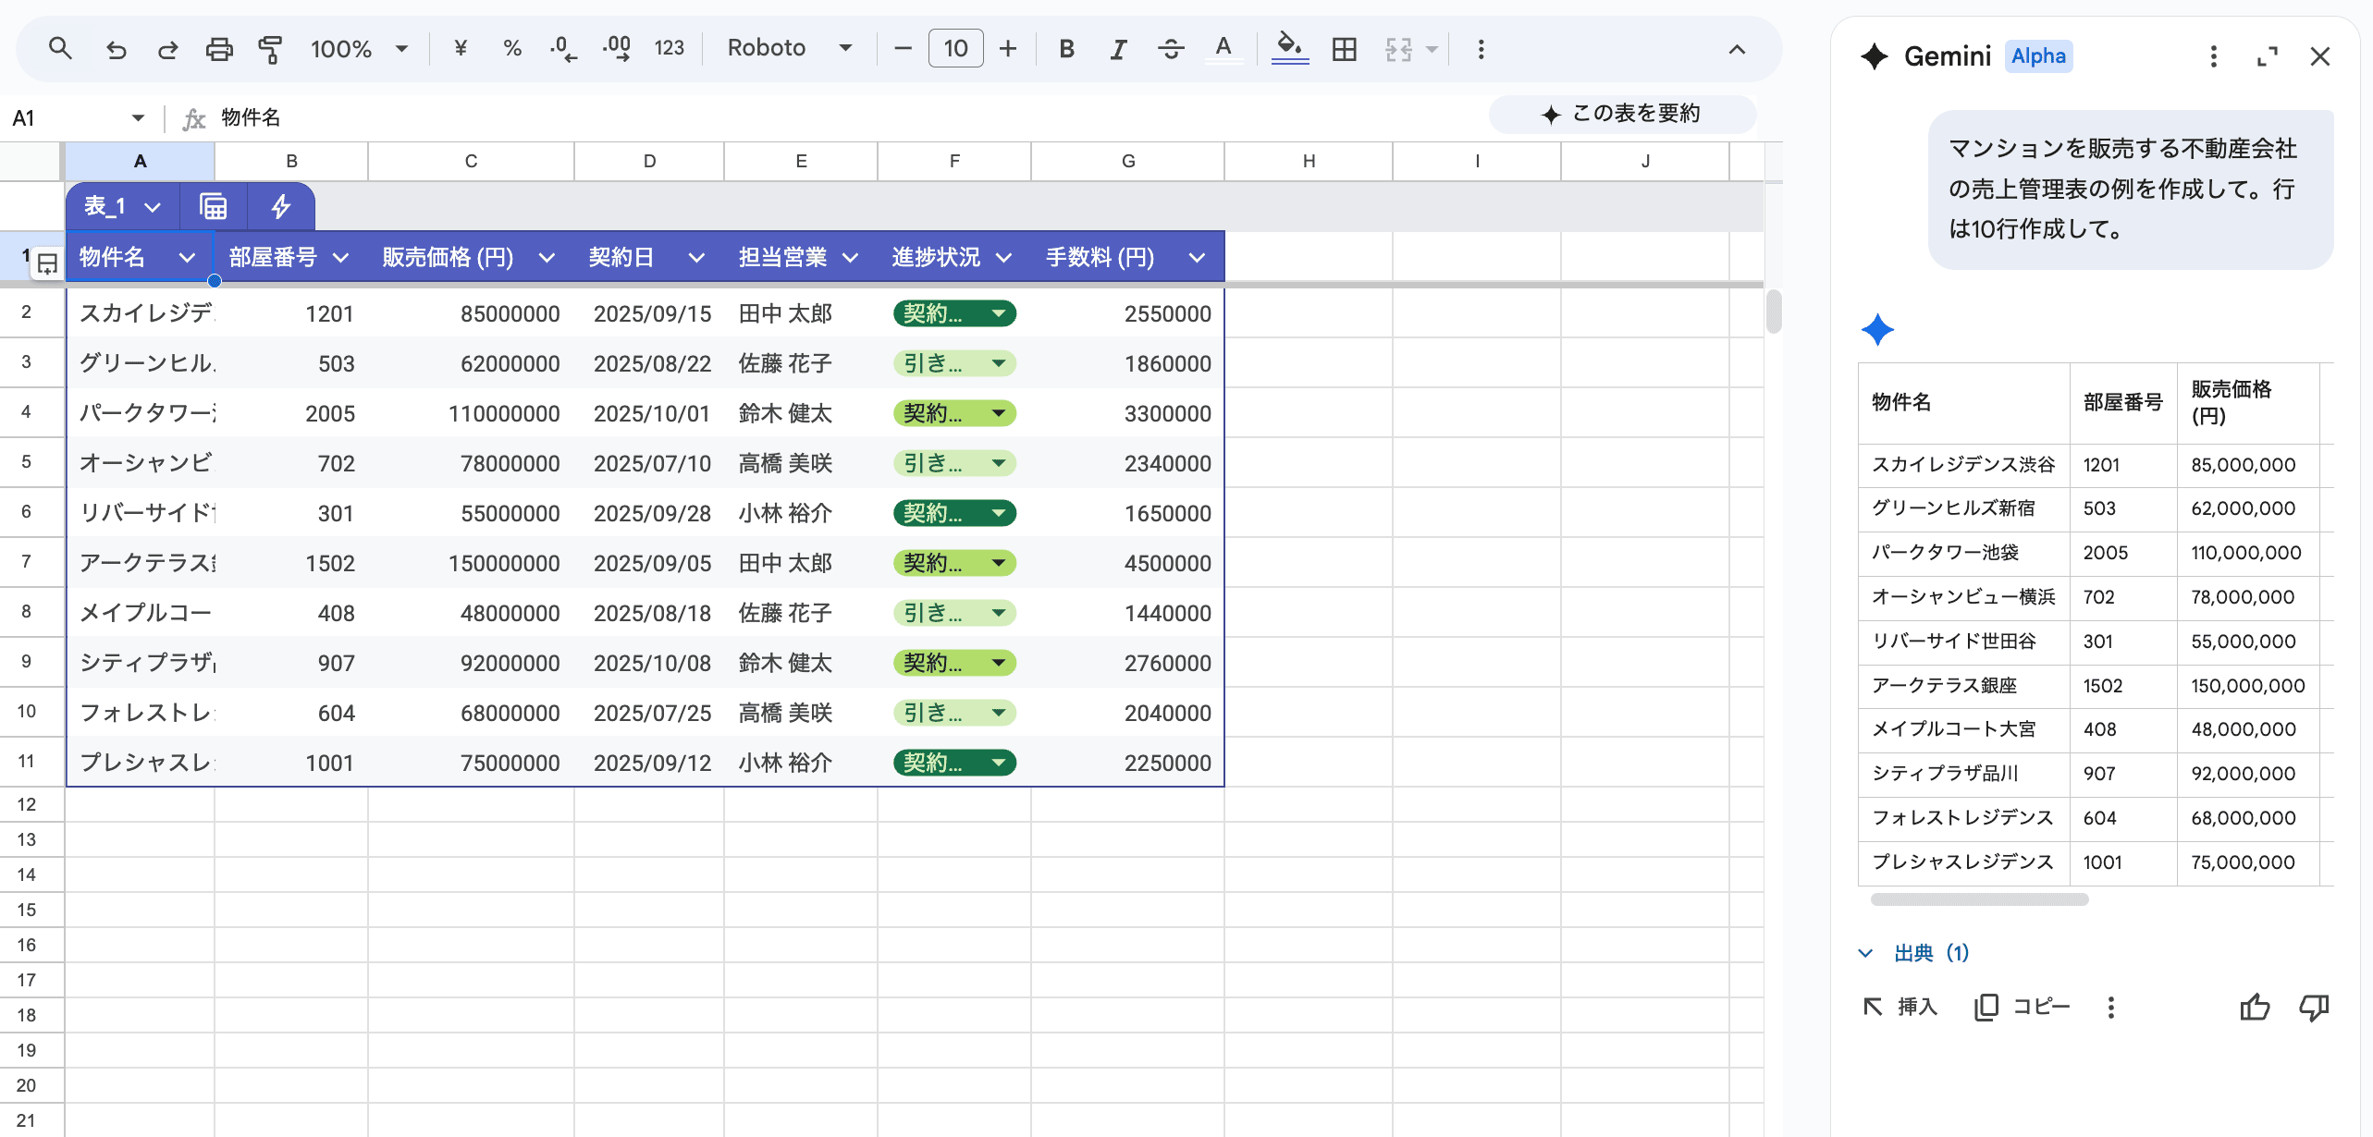Click the thumbs up feedback icon
Viewport: 2373px width, 1137px height.
click(2255, 1007)
